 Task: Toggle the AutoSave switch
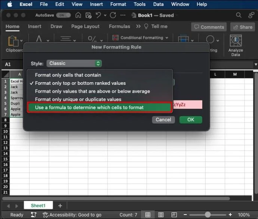(64, 15)
